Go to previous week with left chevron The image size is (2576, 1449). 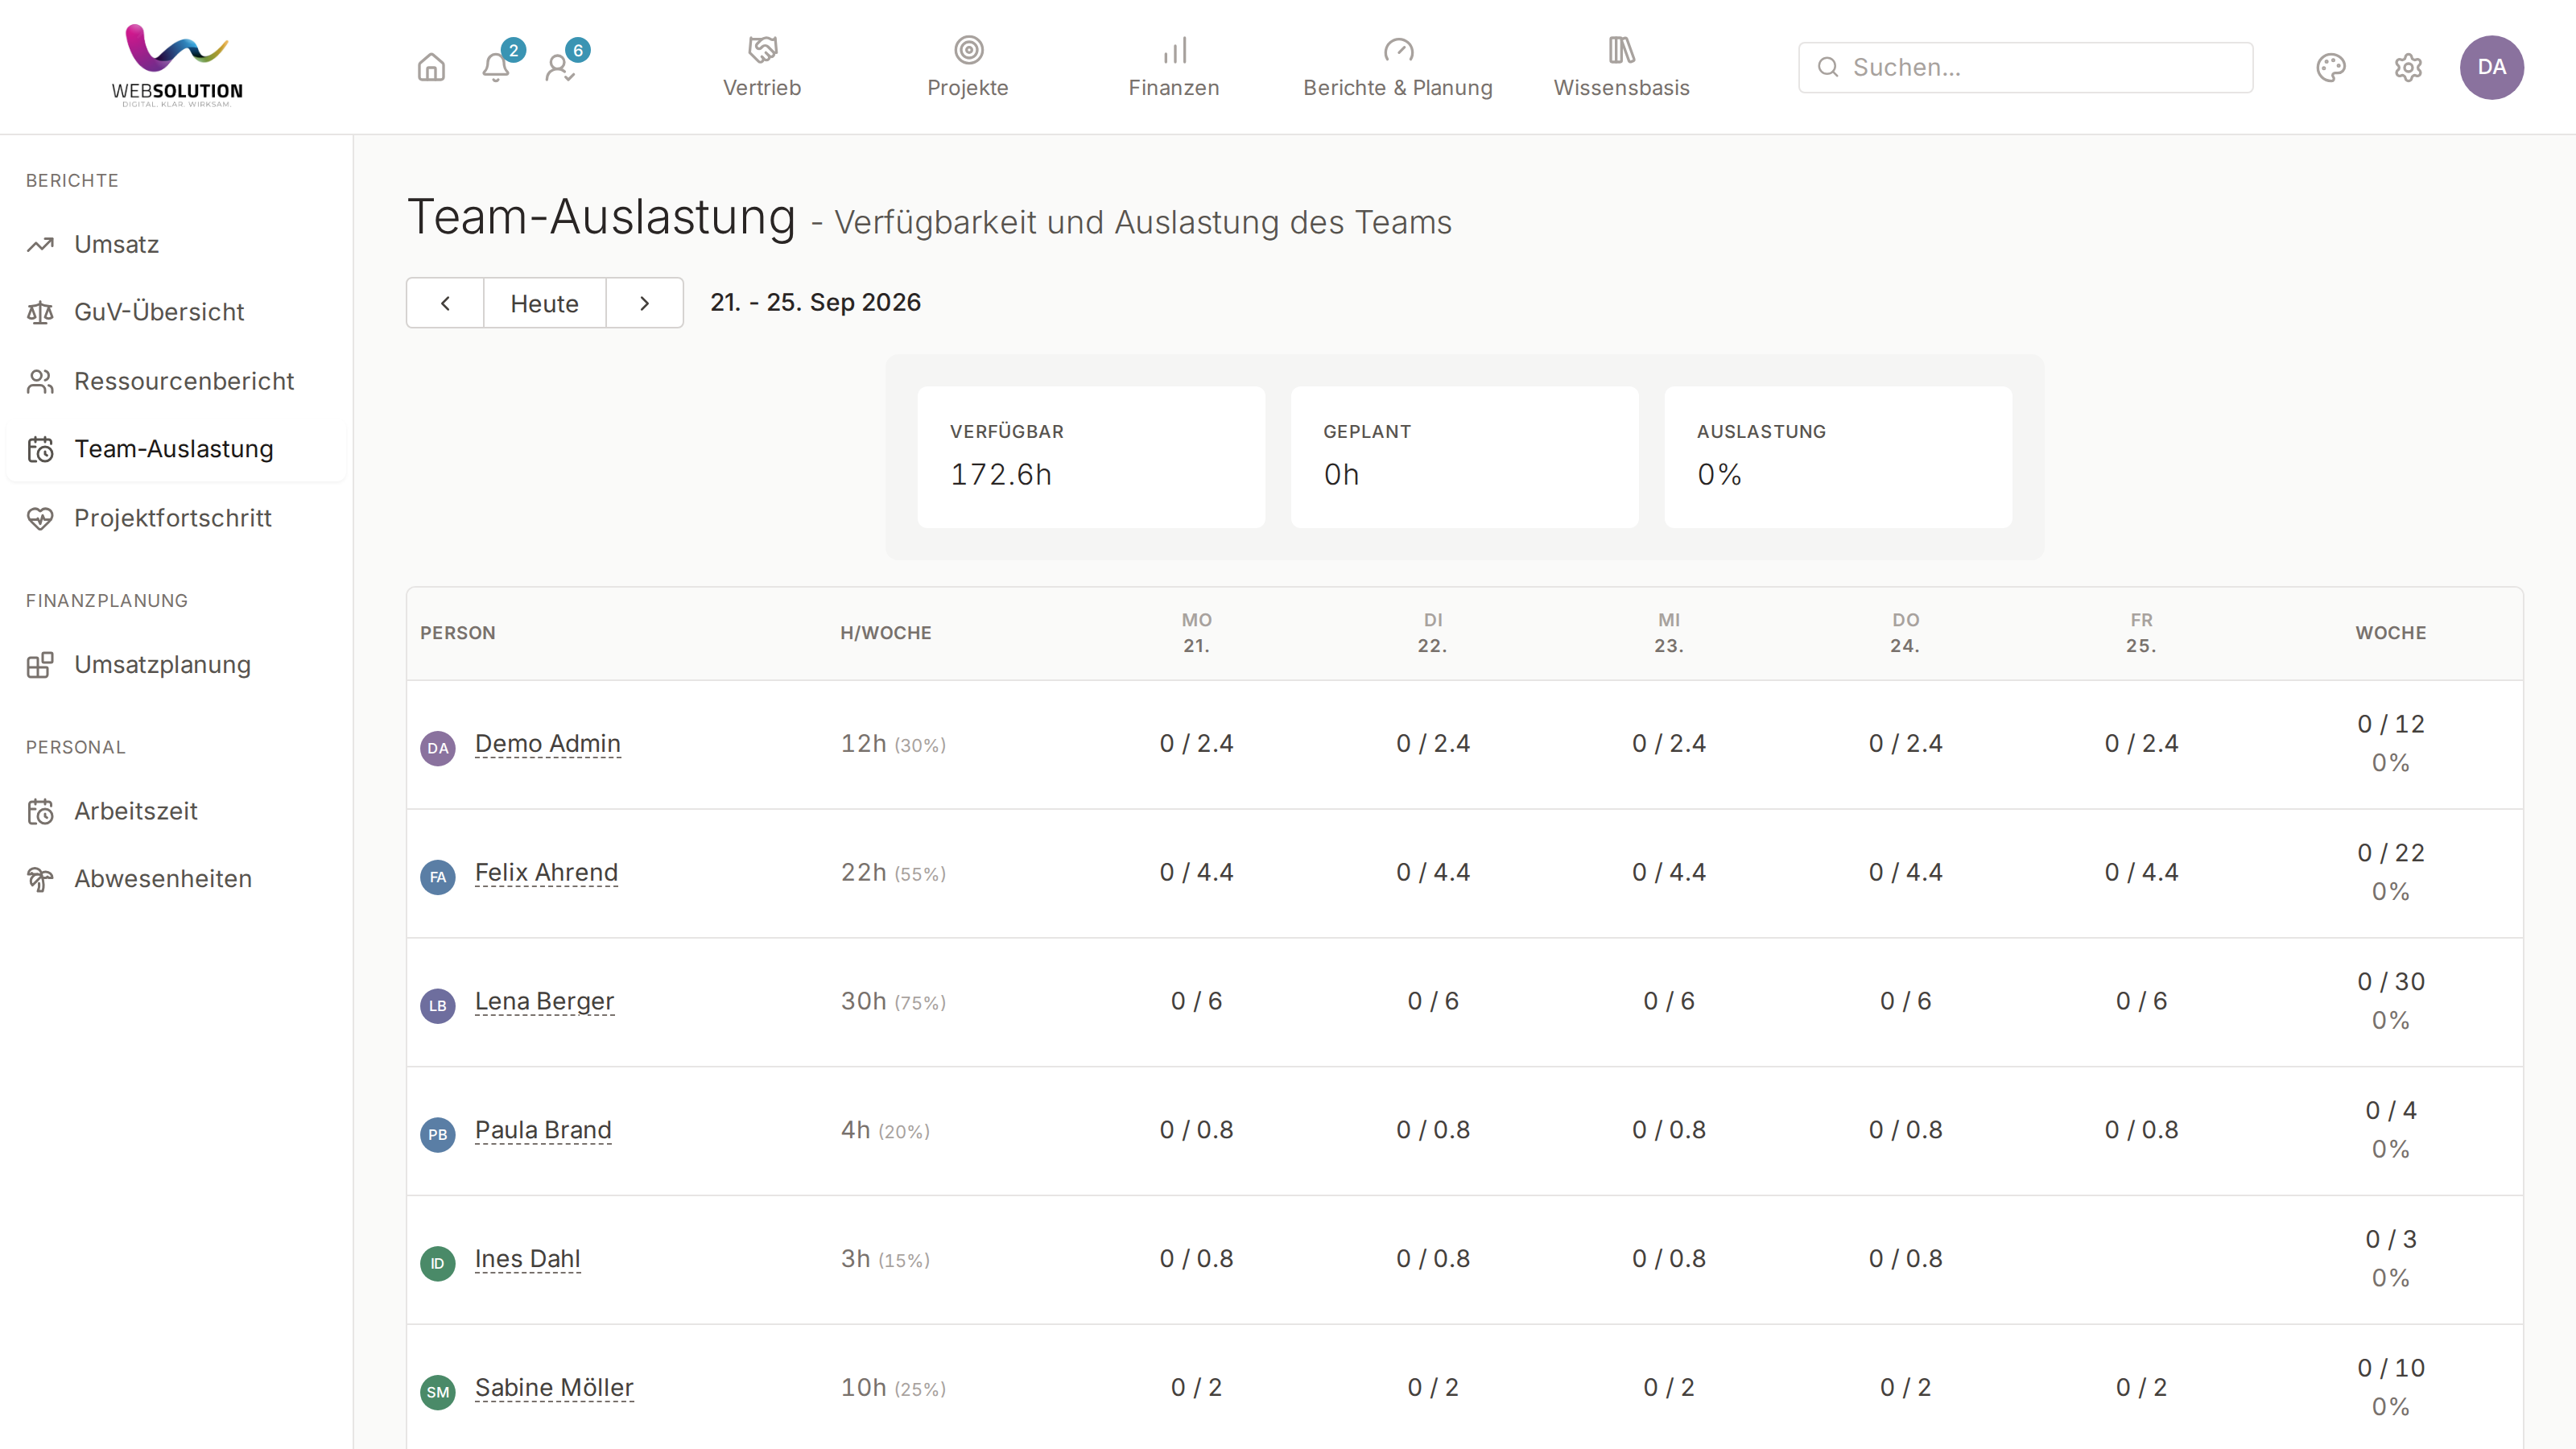445,303
